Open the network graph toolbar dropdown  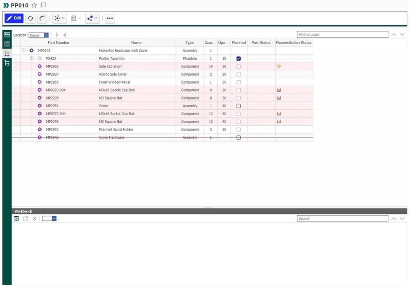point(59,18)
